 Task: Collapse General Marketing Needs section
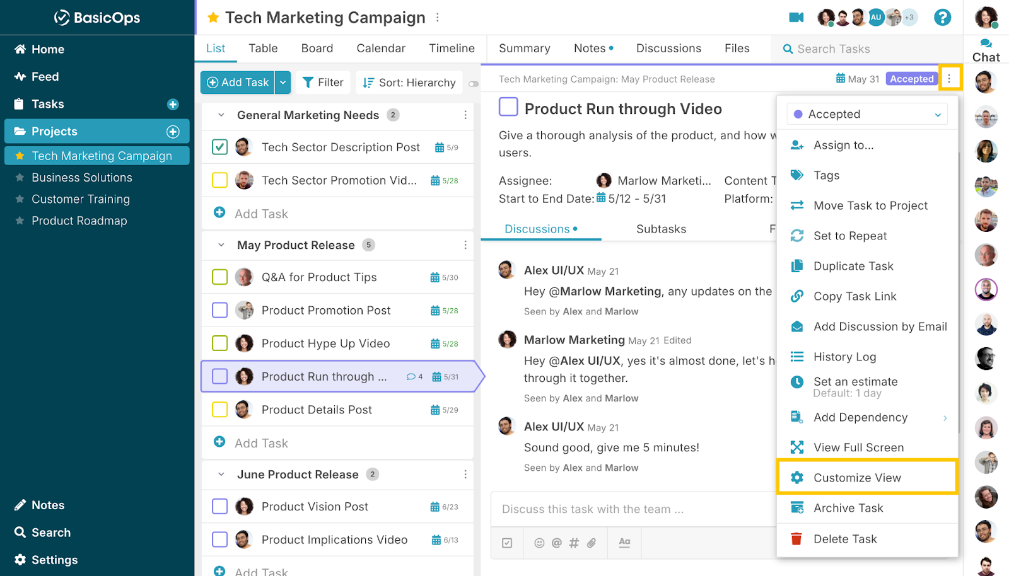point(221,115)
